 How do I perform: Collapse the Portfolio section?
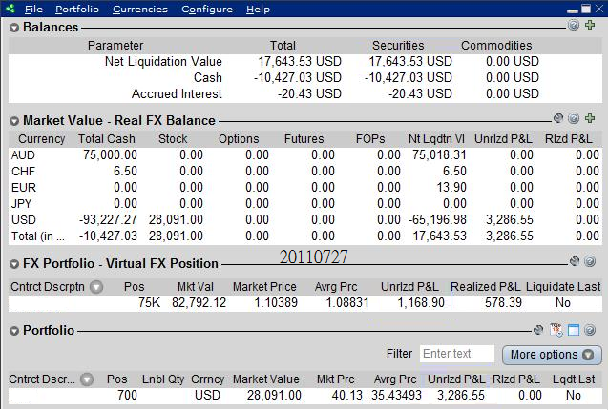[x=14, y=331]
